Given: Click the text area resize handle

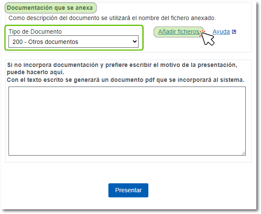Looking at the screenshot, I should pos(243,153).
